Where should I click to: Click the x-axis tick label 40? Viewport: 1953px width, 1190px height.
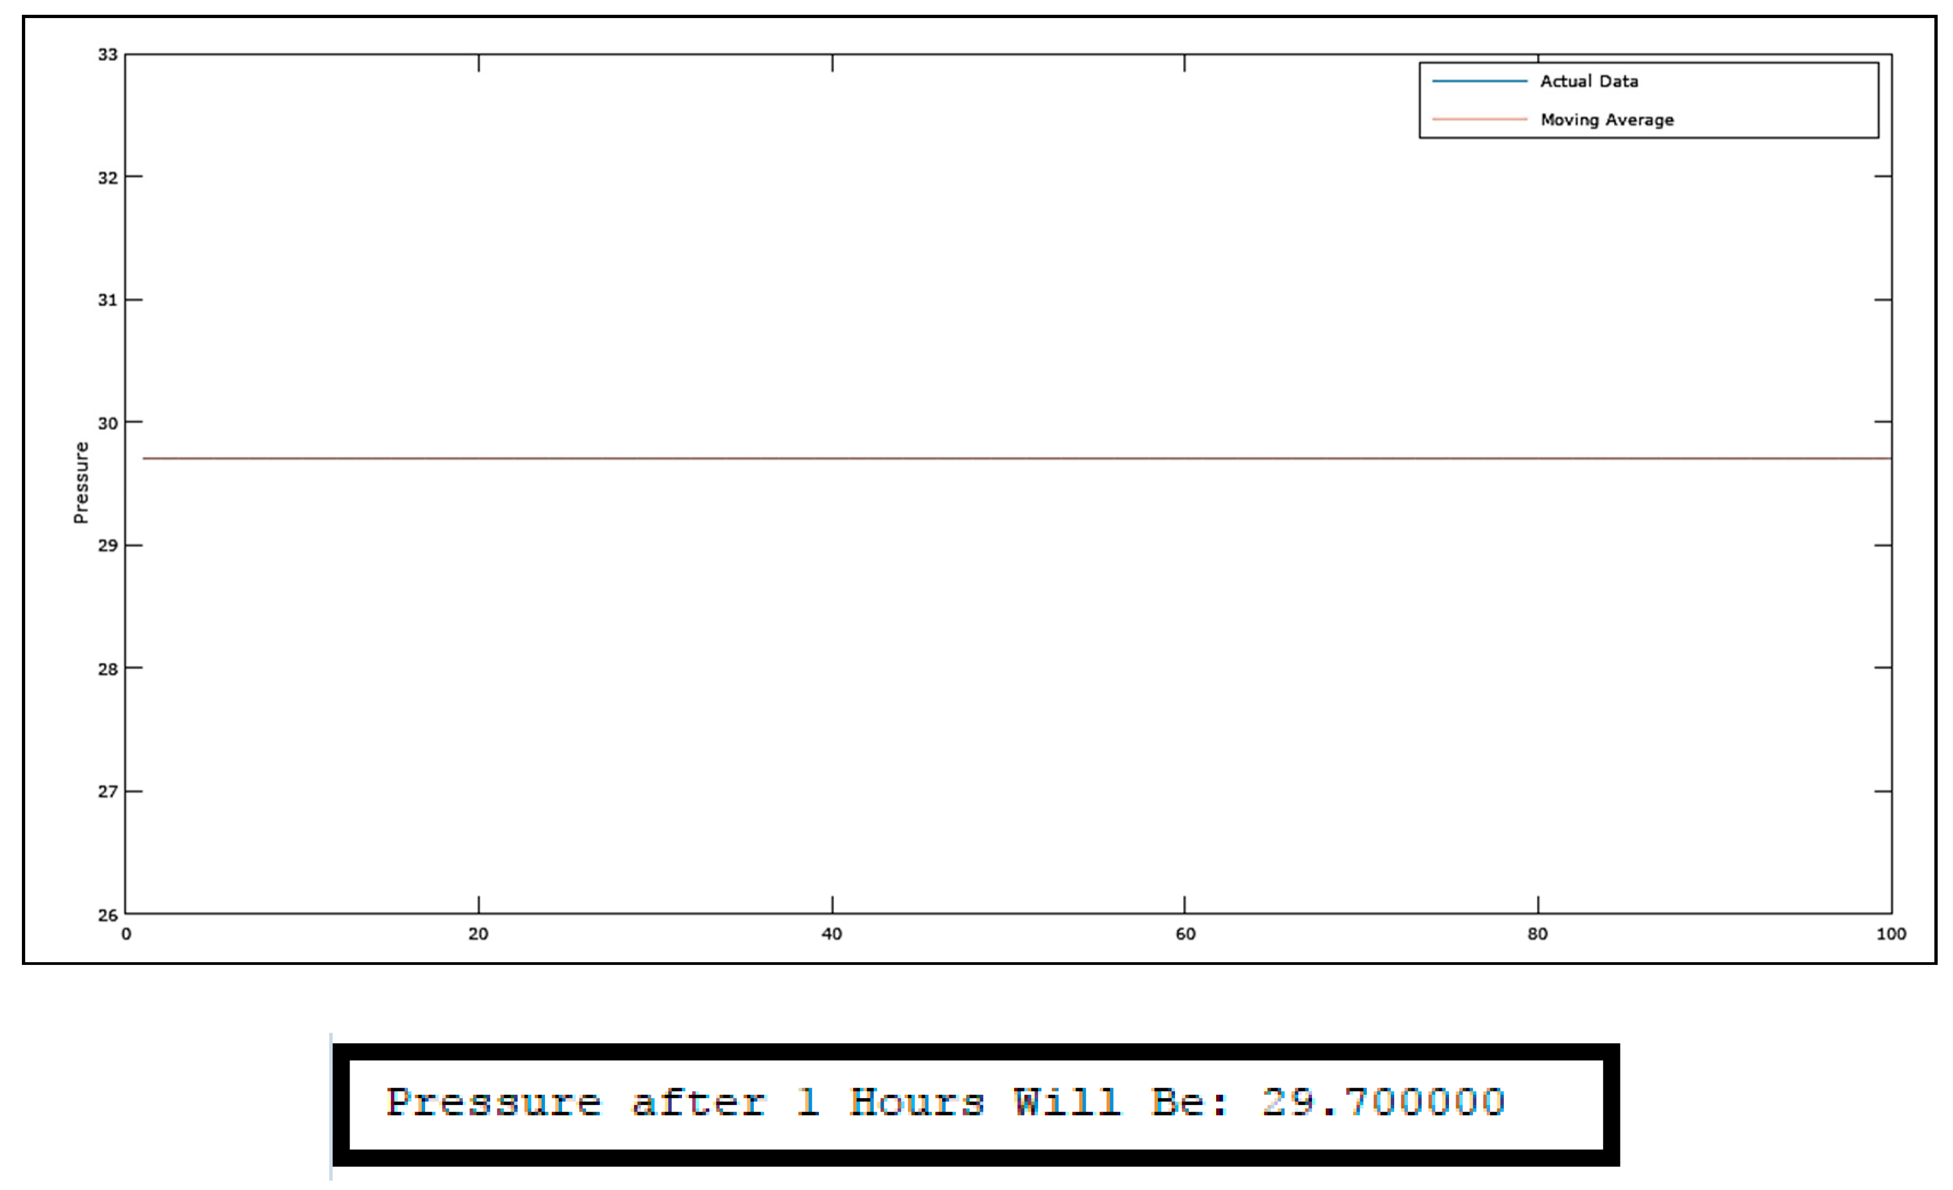(x=832, y=934)
